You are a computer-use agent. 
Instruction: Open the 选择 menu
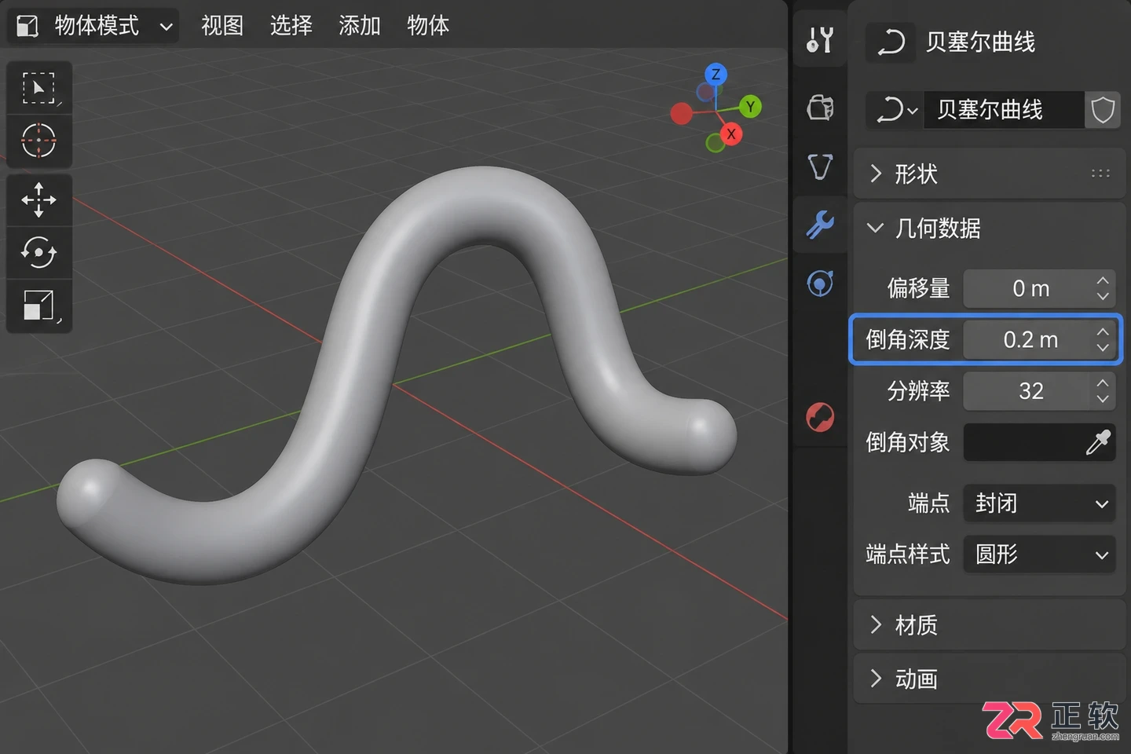tap(291, 26)
